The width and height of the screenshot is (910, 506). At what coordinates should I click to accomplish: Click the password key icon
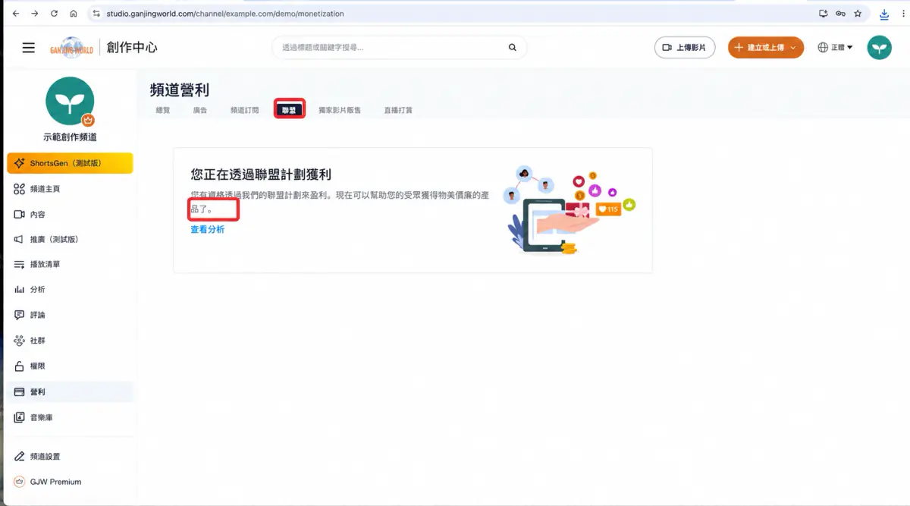[x=840, y=14]
